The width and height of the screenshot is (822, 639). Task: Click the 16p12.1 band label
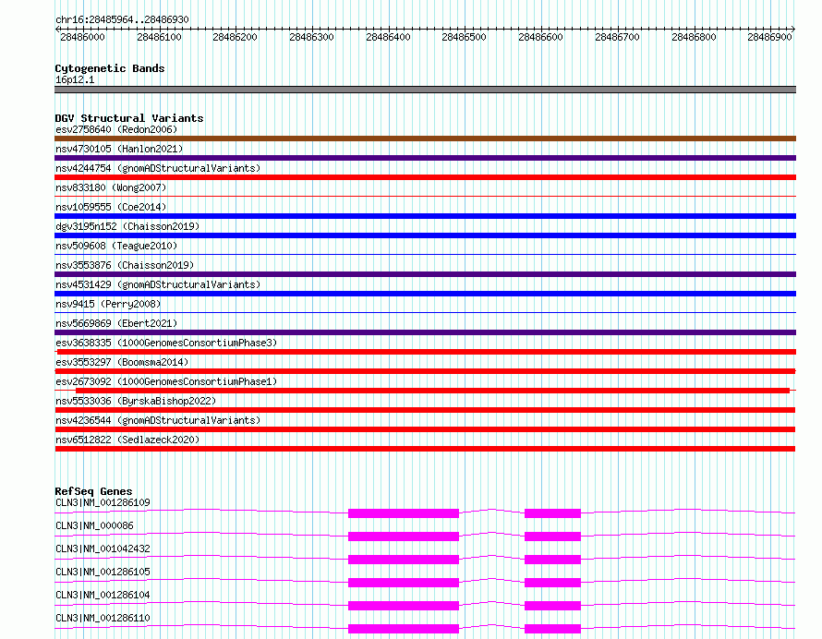click(75, 79)
